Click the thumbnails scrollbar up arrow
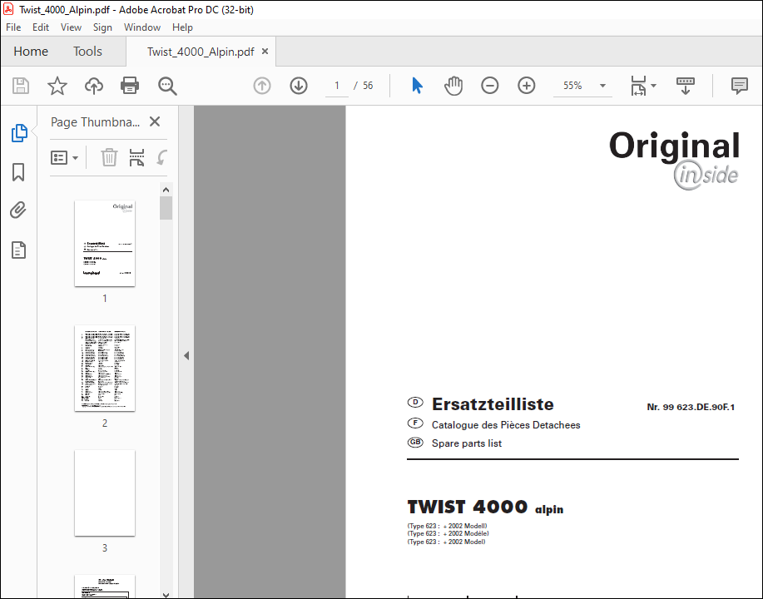Viewport: 763px width, 599px height. (166, 190)
